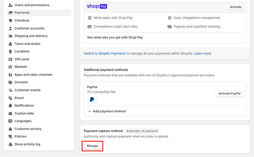This screenshot has width=254, height=157.
Task: Click the Shipping and delivery truck icon
Action: click(10, 36)
